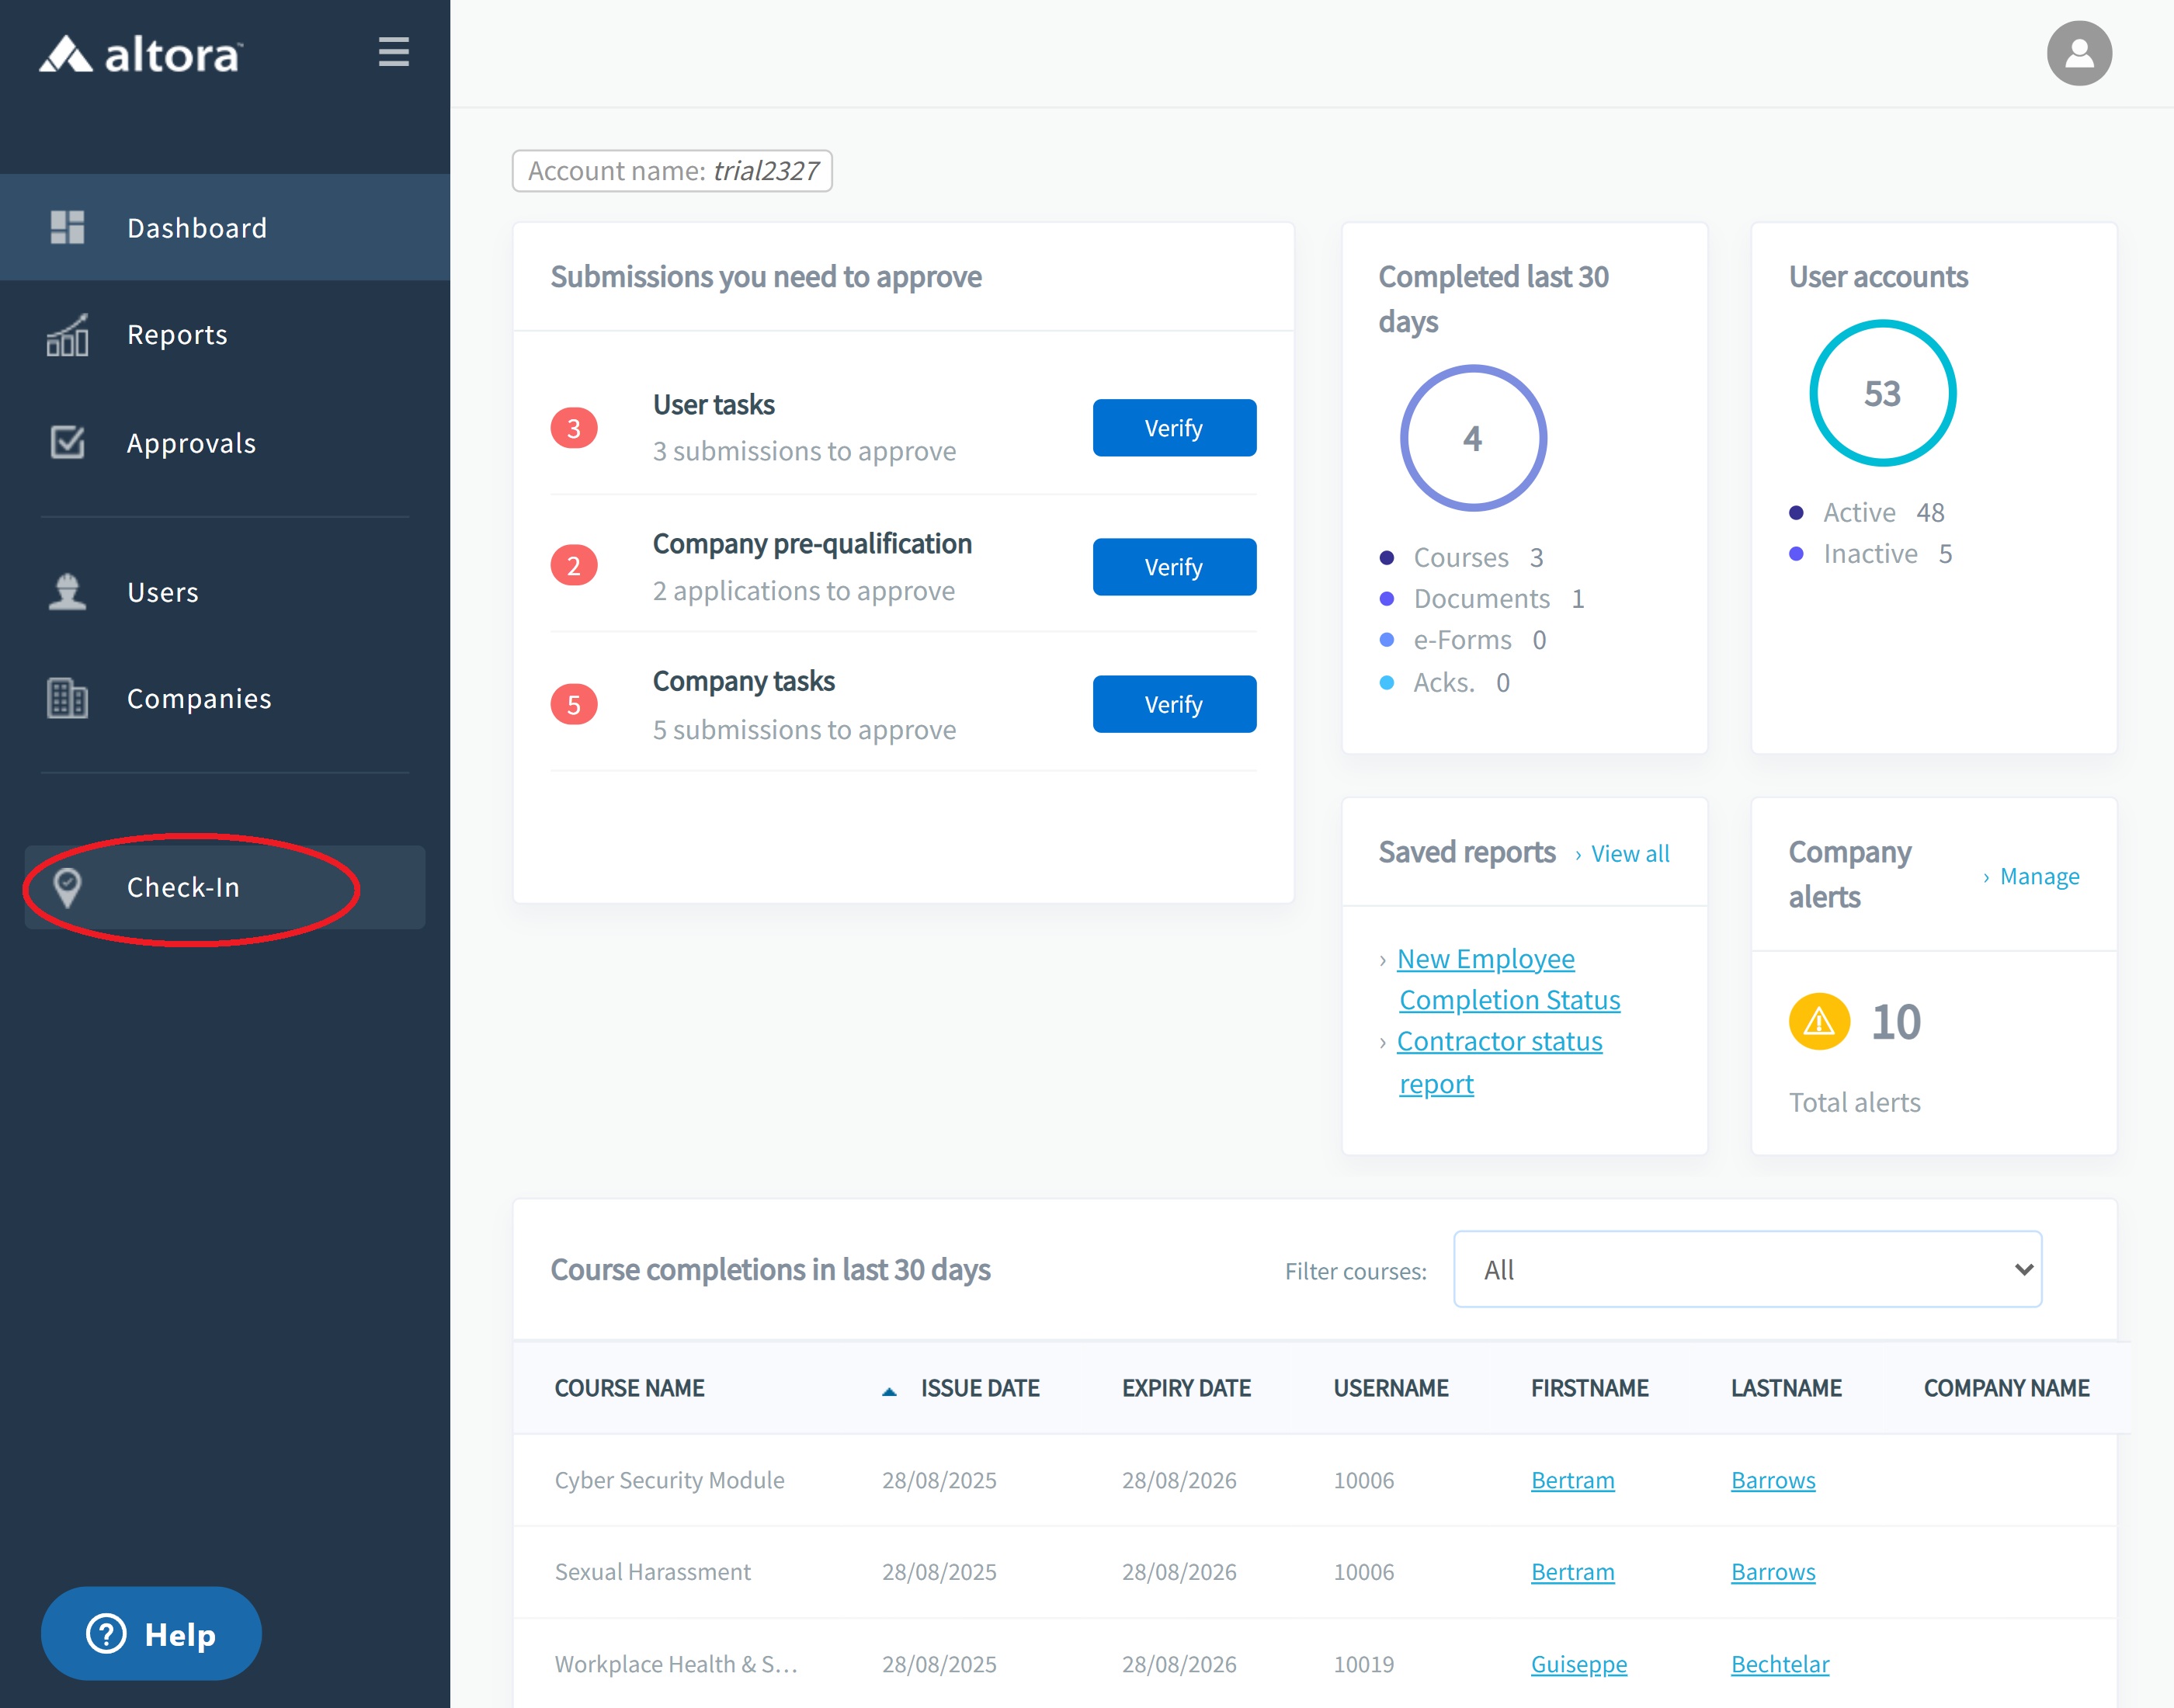Open the Dashboard menu item
Viewport: 2174px width, 1708px height.
click(225, 228)
